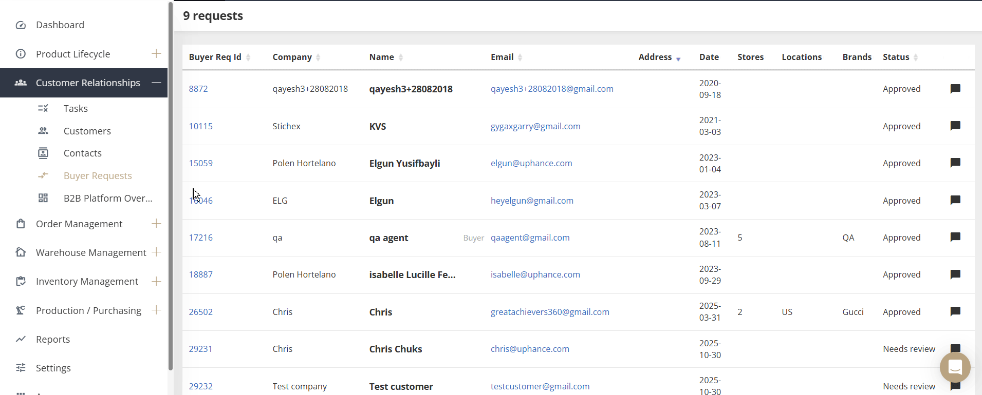Click the Settings sliders icon
This screenshot has width=982, height=395.
21,368
